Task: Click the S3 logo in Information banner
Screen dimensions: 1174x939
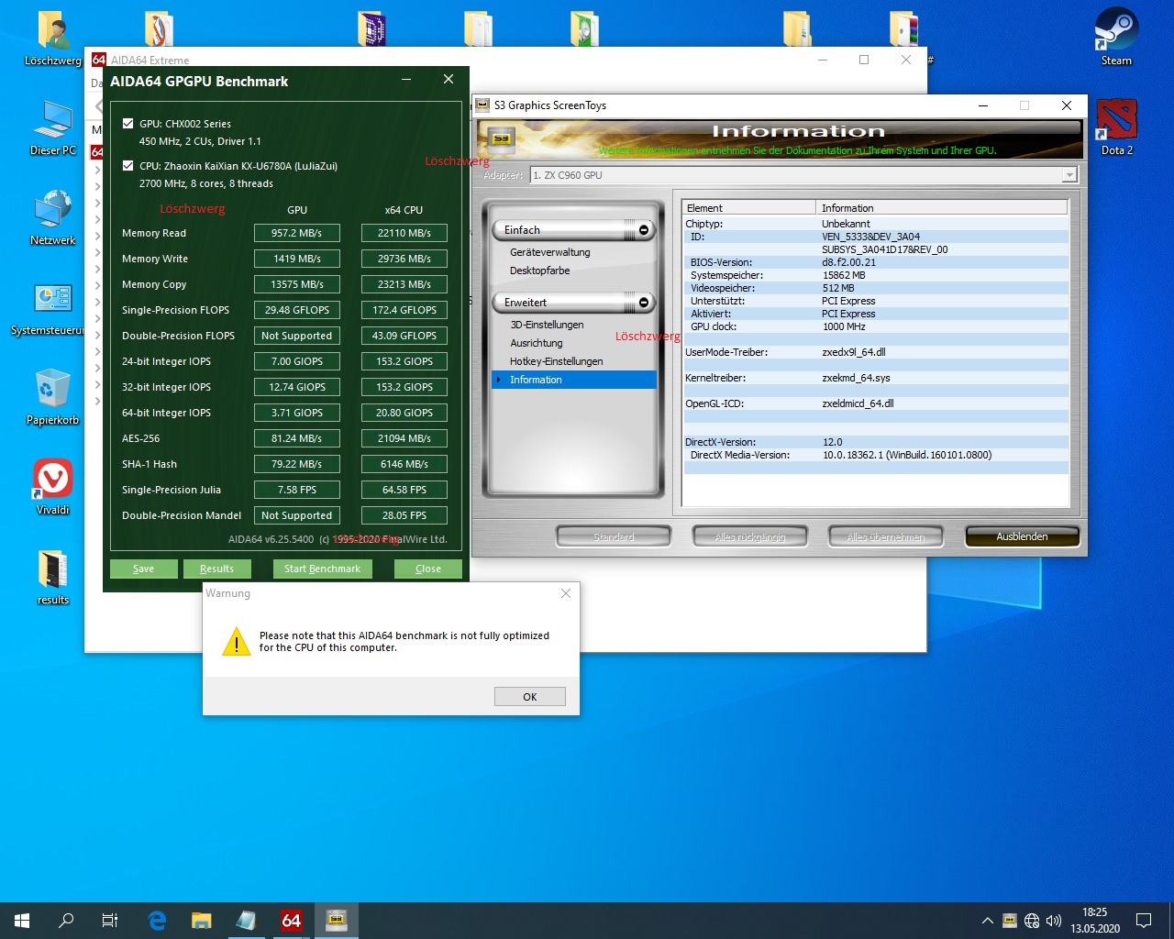Action: pos(502,139)
